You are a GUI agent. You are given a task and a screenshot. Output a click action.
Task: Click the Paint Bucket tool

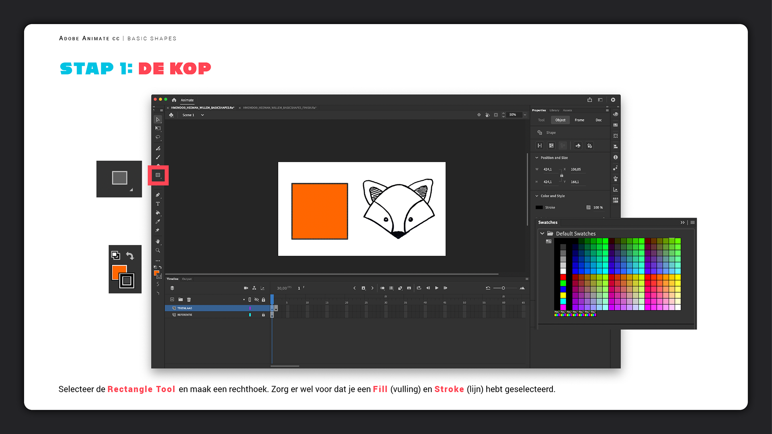(158, 213)
